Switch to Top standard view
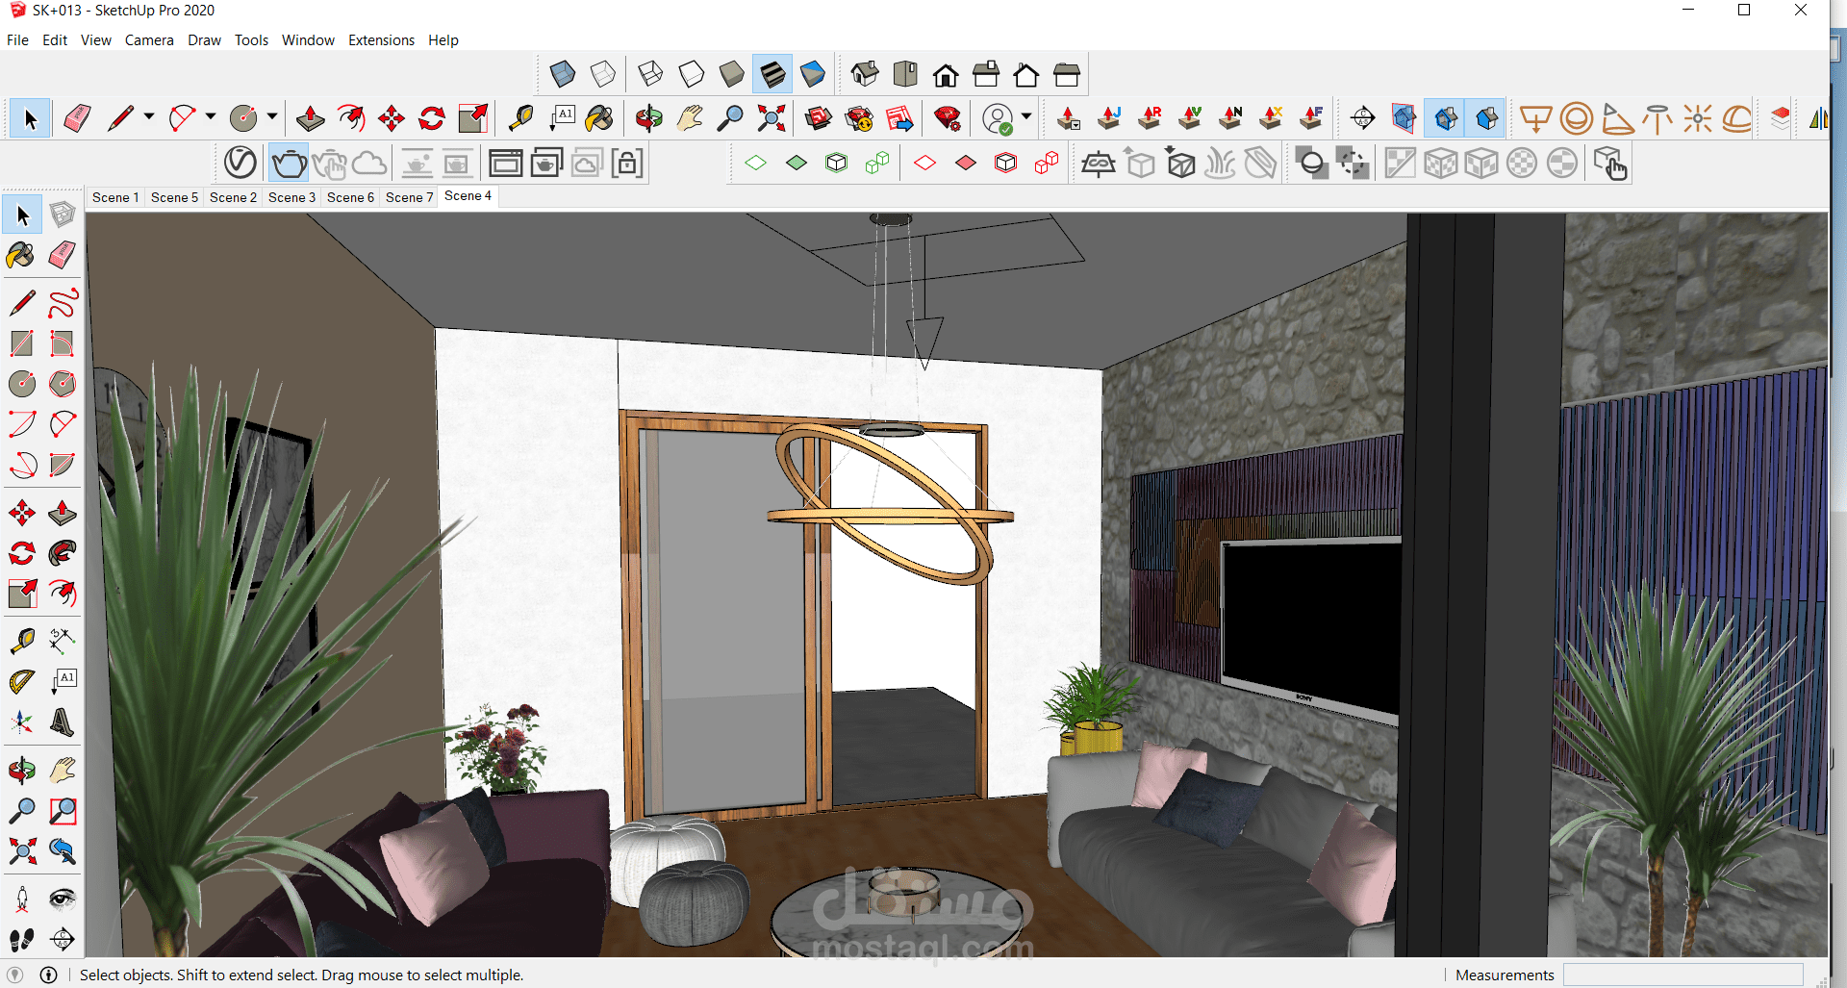1847x988 pixels. (905, 74)
